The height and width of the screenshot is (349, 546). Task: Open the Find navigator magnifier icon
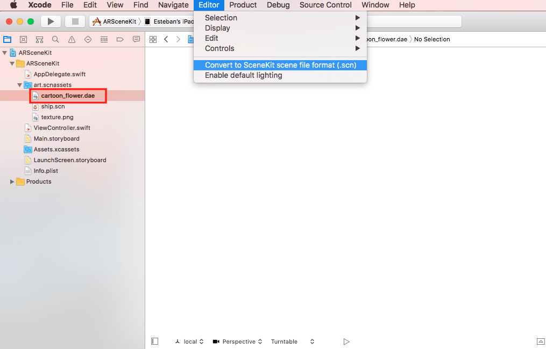pyautogui.click(x=55, y=39)
